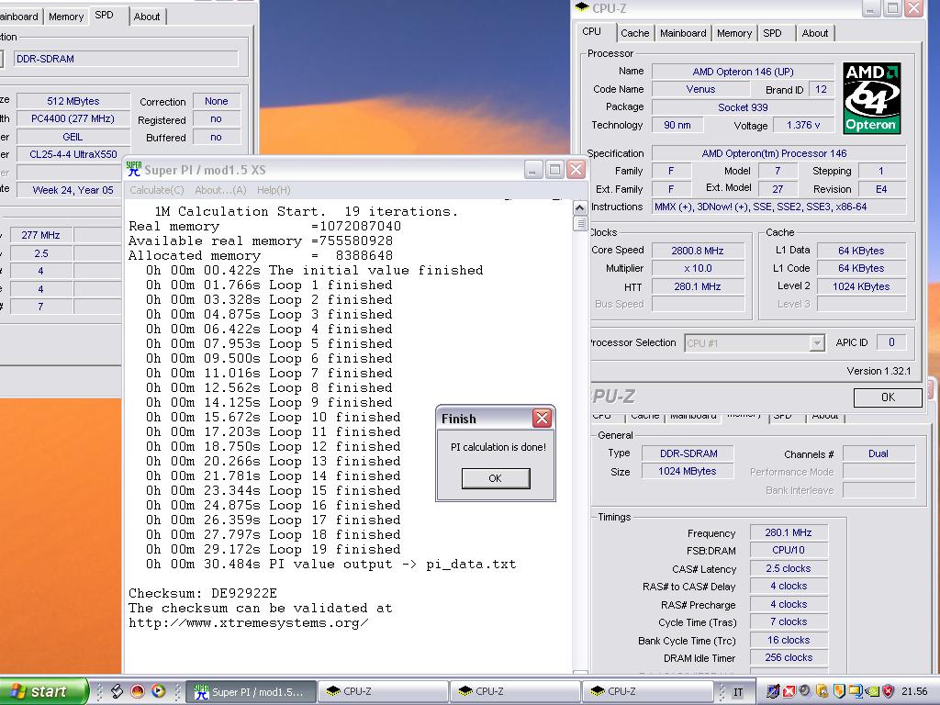The height and width of the screenshot is (705, 940).
Task: Click the red shield tray icon beside the clock
Action: 888,691
